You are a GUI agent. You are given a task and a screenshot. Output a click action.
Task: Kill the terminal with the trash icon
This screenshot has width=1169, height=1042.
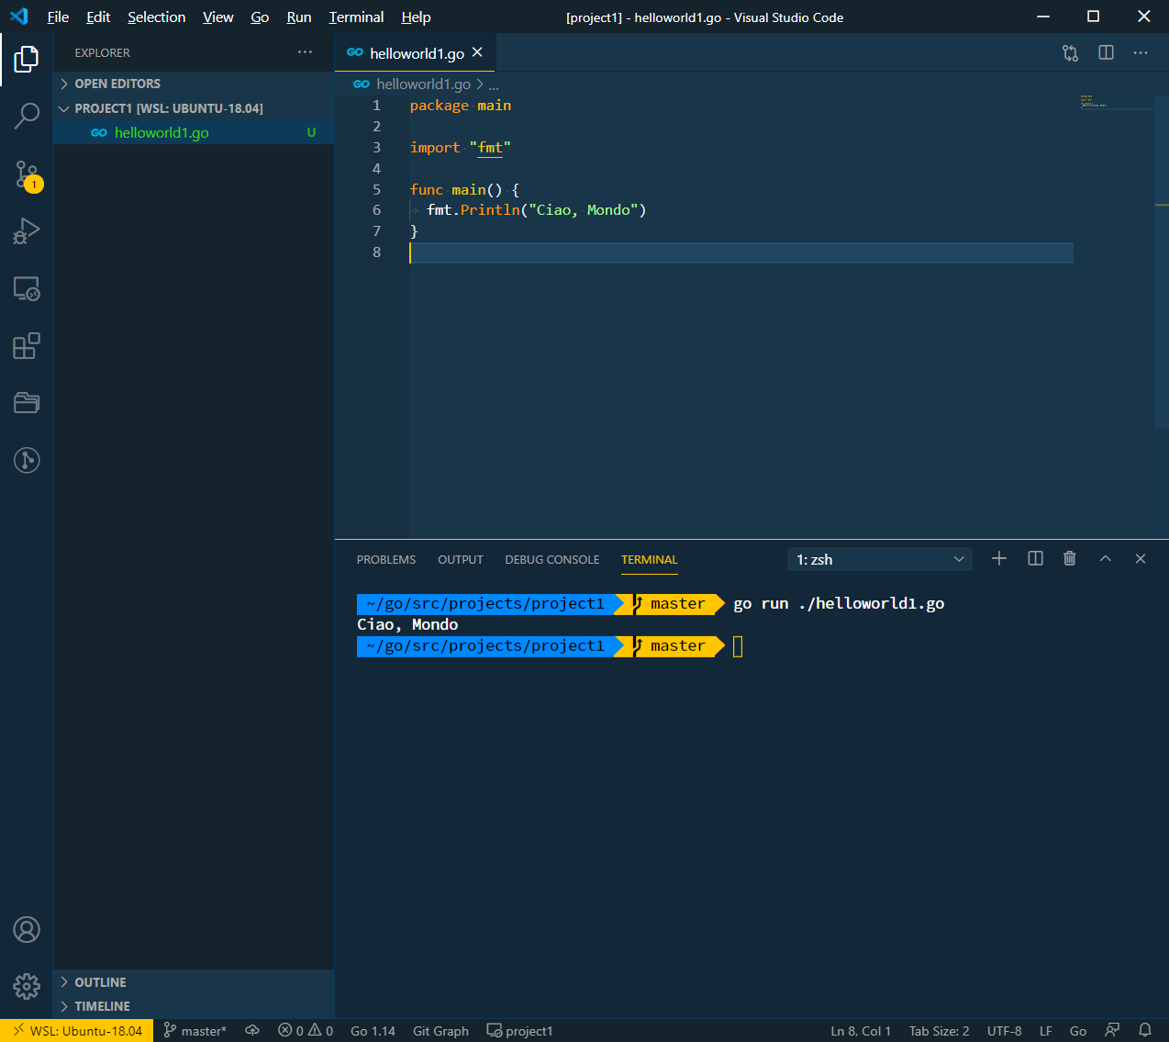pyautogui.click(x=1069, y=557)
